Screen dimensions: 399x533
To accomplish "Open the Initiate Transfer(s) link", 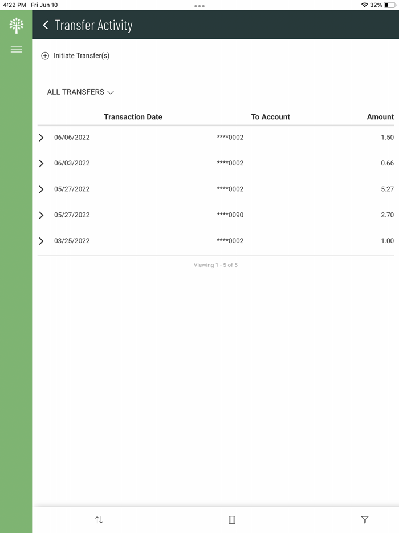I will (82, 56).
